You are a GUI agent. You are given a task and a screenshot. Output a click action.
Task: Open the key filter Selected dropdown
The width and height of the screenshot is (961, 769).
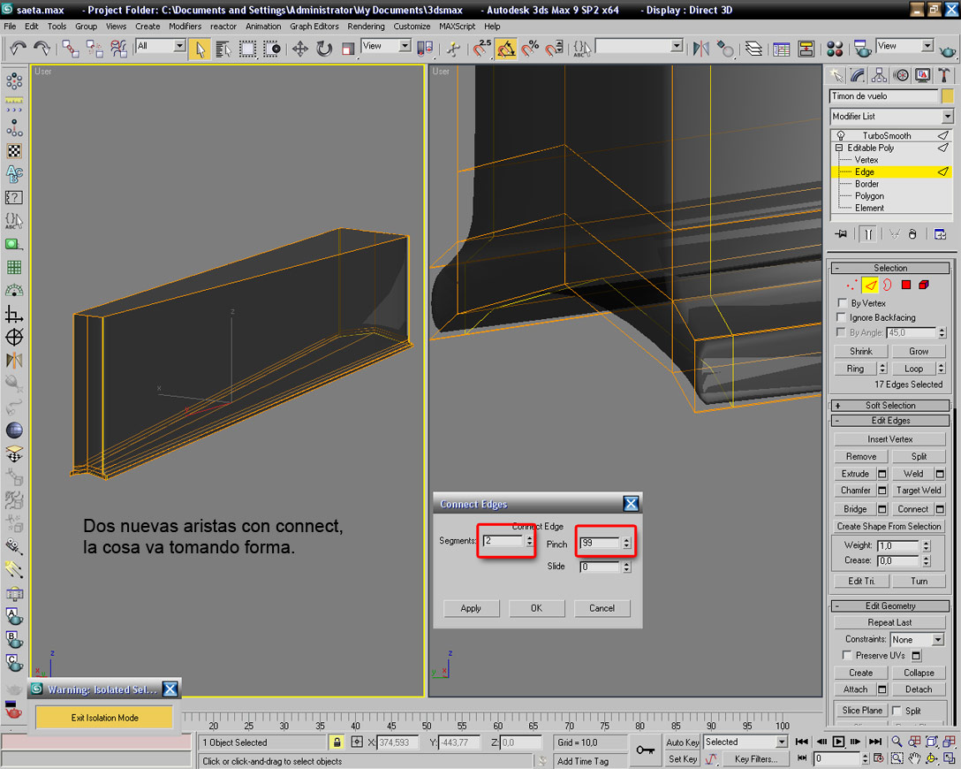coord(745,742)
